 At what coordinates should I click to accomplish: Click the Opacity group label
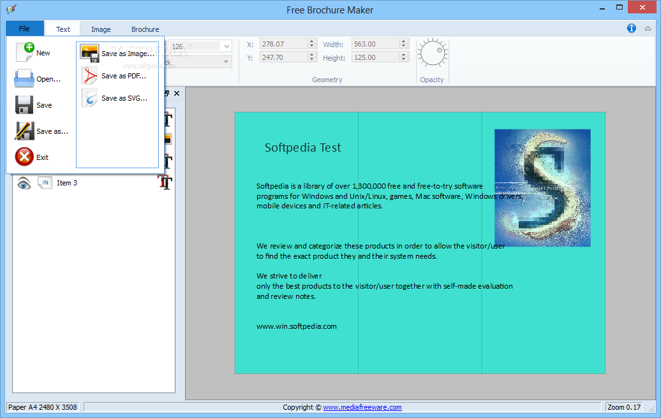pos(432,80)
